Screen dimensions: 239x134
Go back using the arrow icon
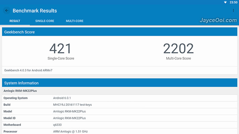[7, 11]
